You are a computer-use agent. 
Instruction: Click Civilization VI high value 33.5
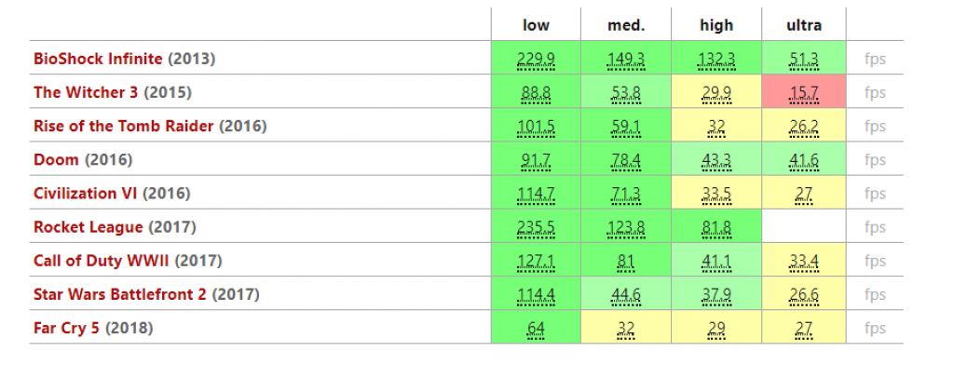point(716,194)
